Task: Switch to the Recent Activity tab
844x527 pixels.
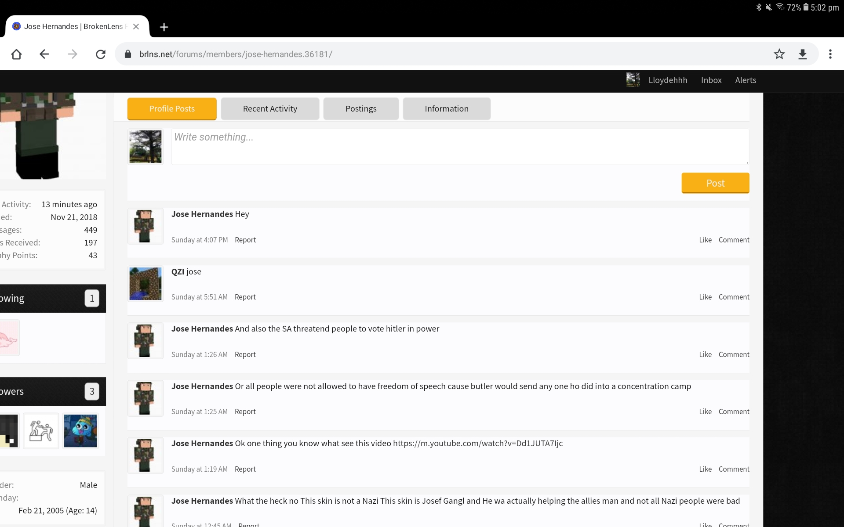Action: (270, 108)
